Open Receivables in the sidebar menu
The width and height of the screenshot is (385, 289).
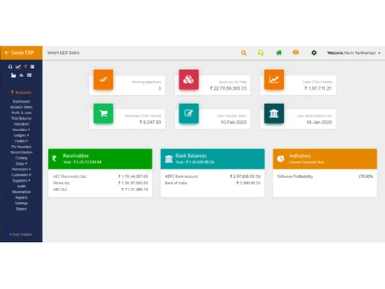[x=22, y=192]
